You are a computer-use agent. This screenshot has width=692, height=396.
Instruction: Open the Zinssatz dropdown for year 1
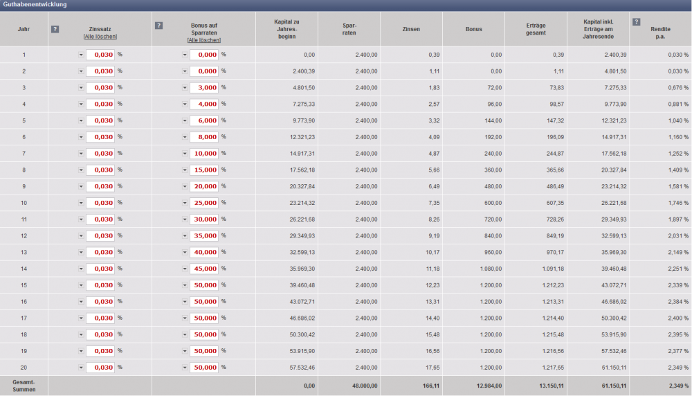point(81,55)
